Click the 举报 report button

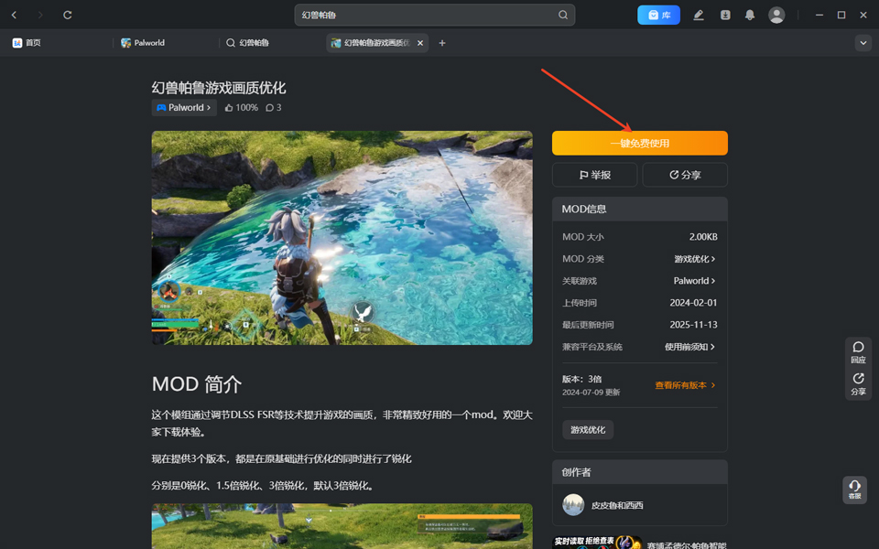595,175
